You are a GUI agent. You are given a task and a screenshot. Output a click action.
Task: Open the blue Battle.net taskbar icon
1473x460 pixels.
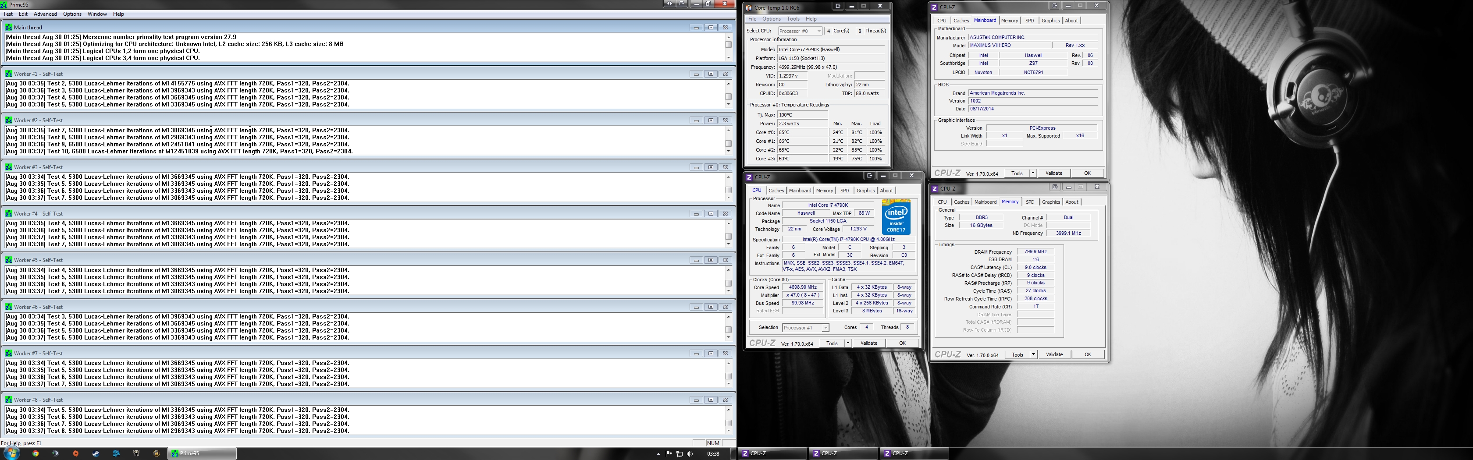click(x=116, y=454)
